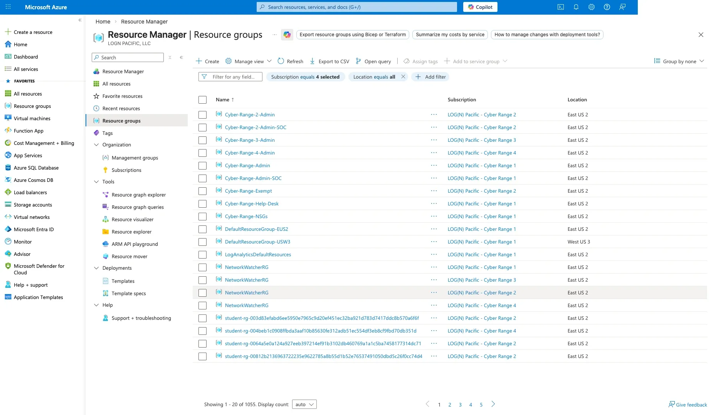Click the Manage view gear icon

[x=229, y=61]
